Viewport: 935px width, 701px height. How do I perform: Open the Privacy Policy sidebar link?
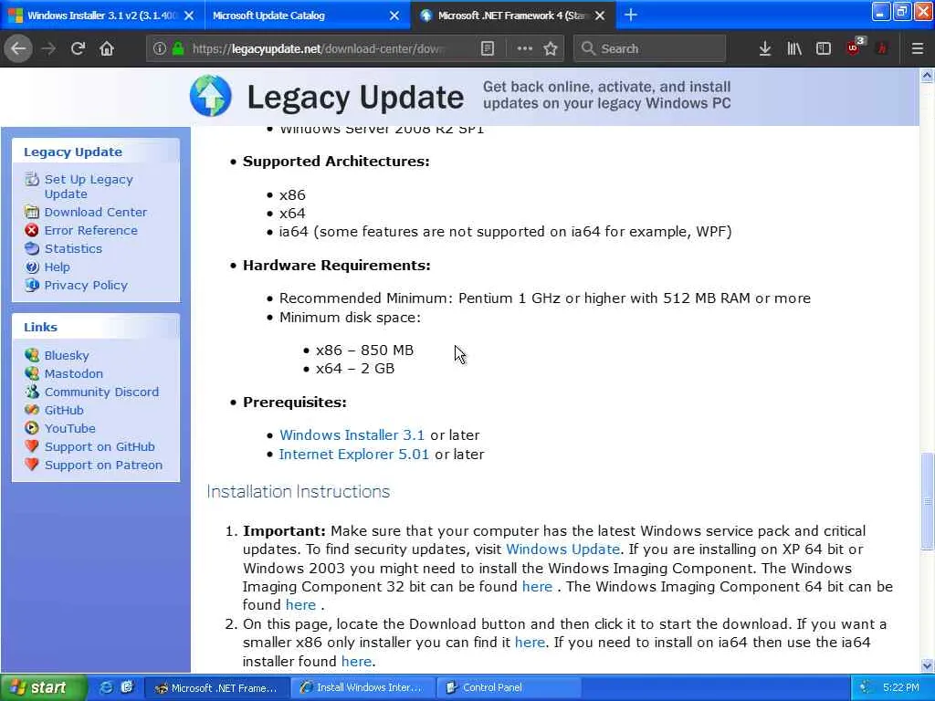tap(86, 286)
